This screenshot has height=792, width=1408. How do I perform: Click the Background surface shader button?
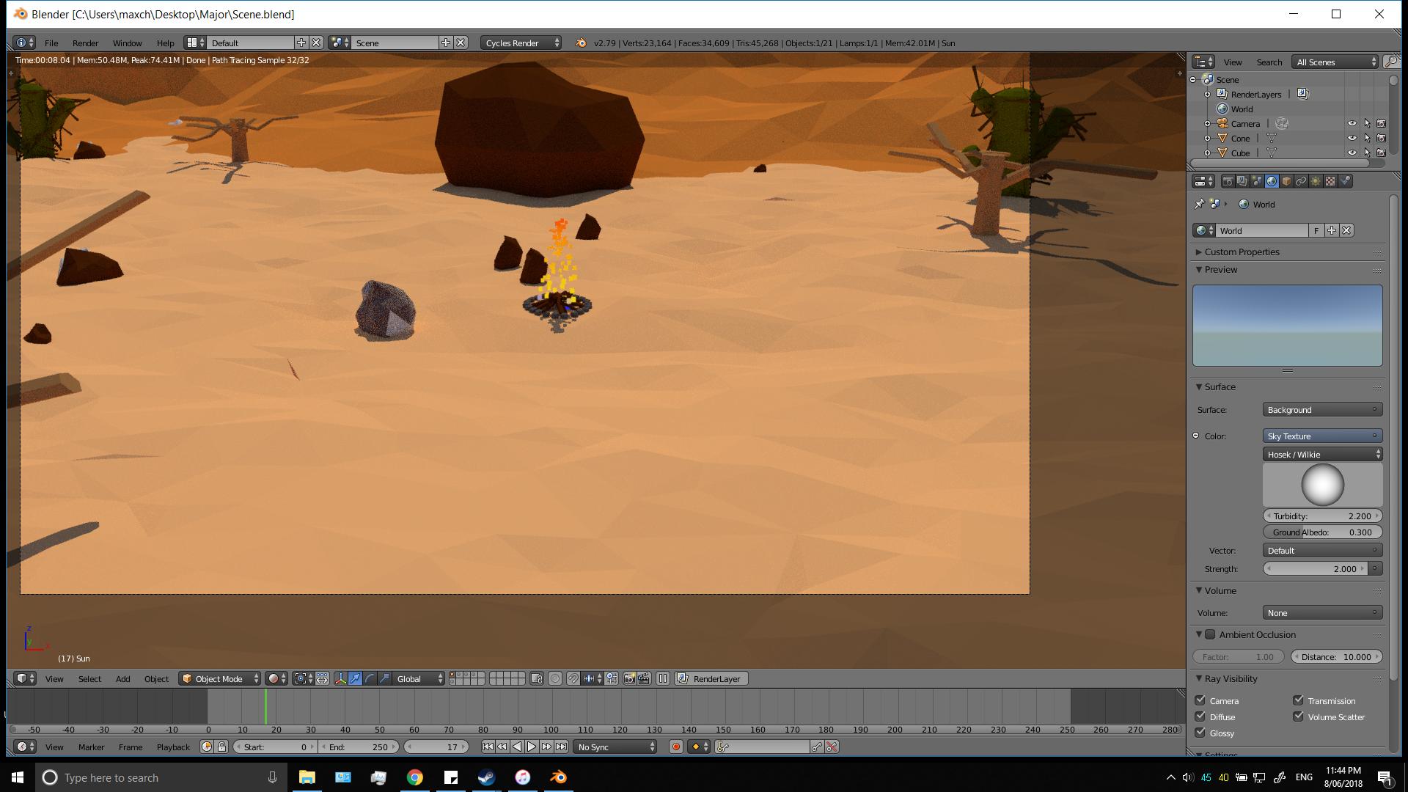pos(1322,409)
